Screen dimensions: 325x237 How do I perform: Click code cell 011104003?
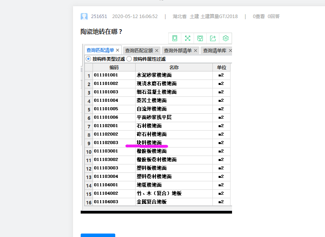pyautogui.click(x=114, y=202)
